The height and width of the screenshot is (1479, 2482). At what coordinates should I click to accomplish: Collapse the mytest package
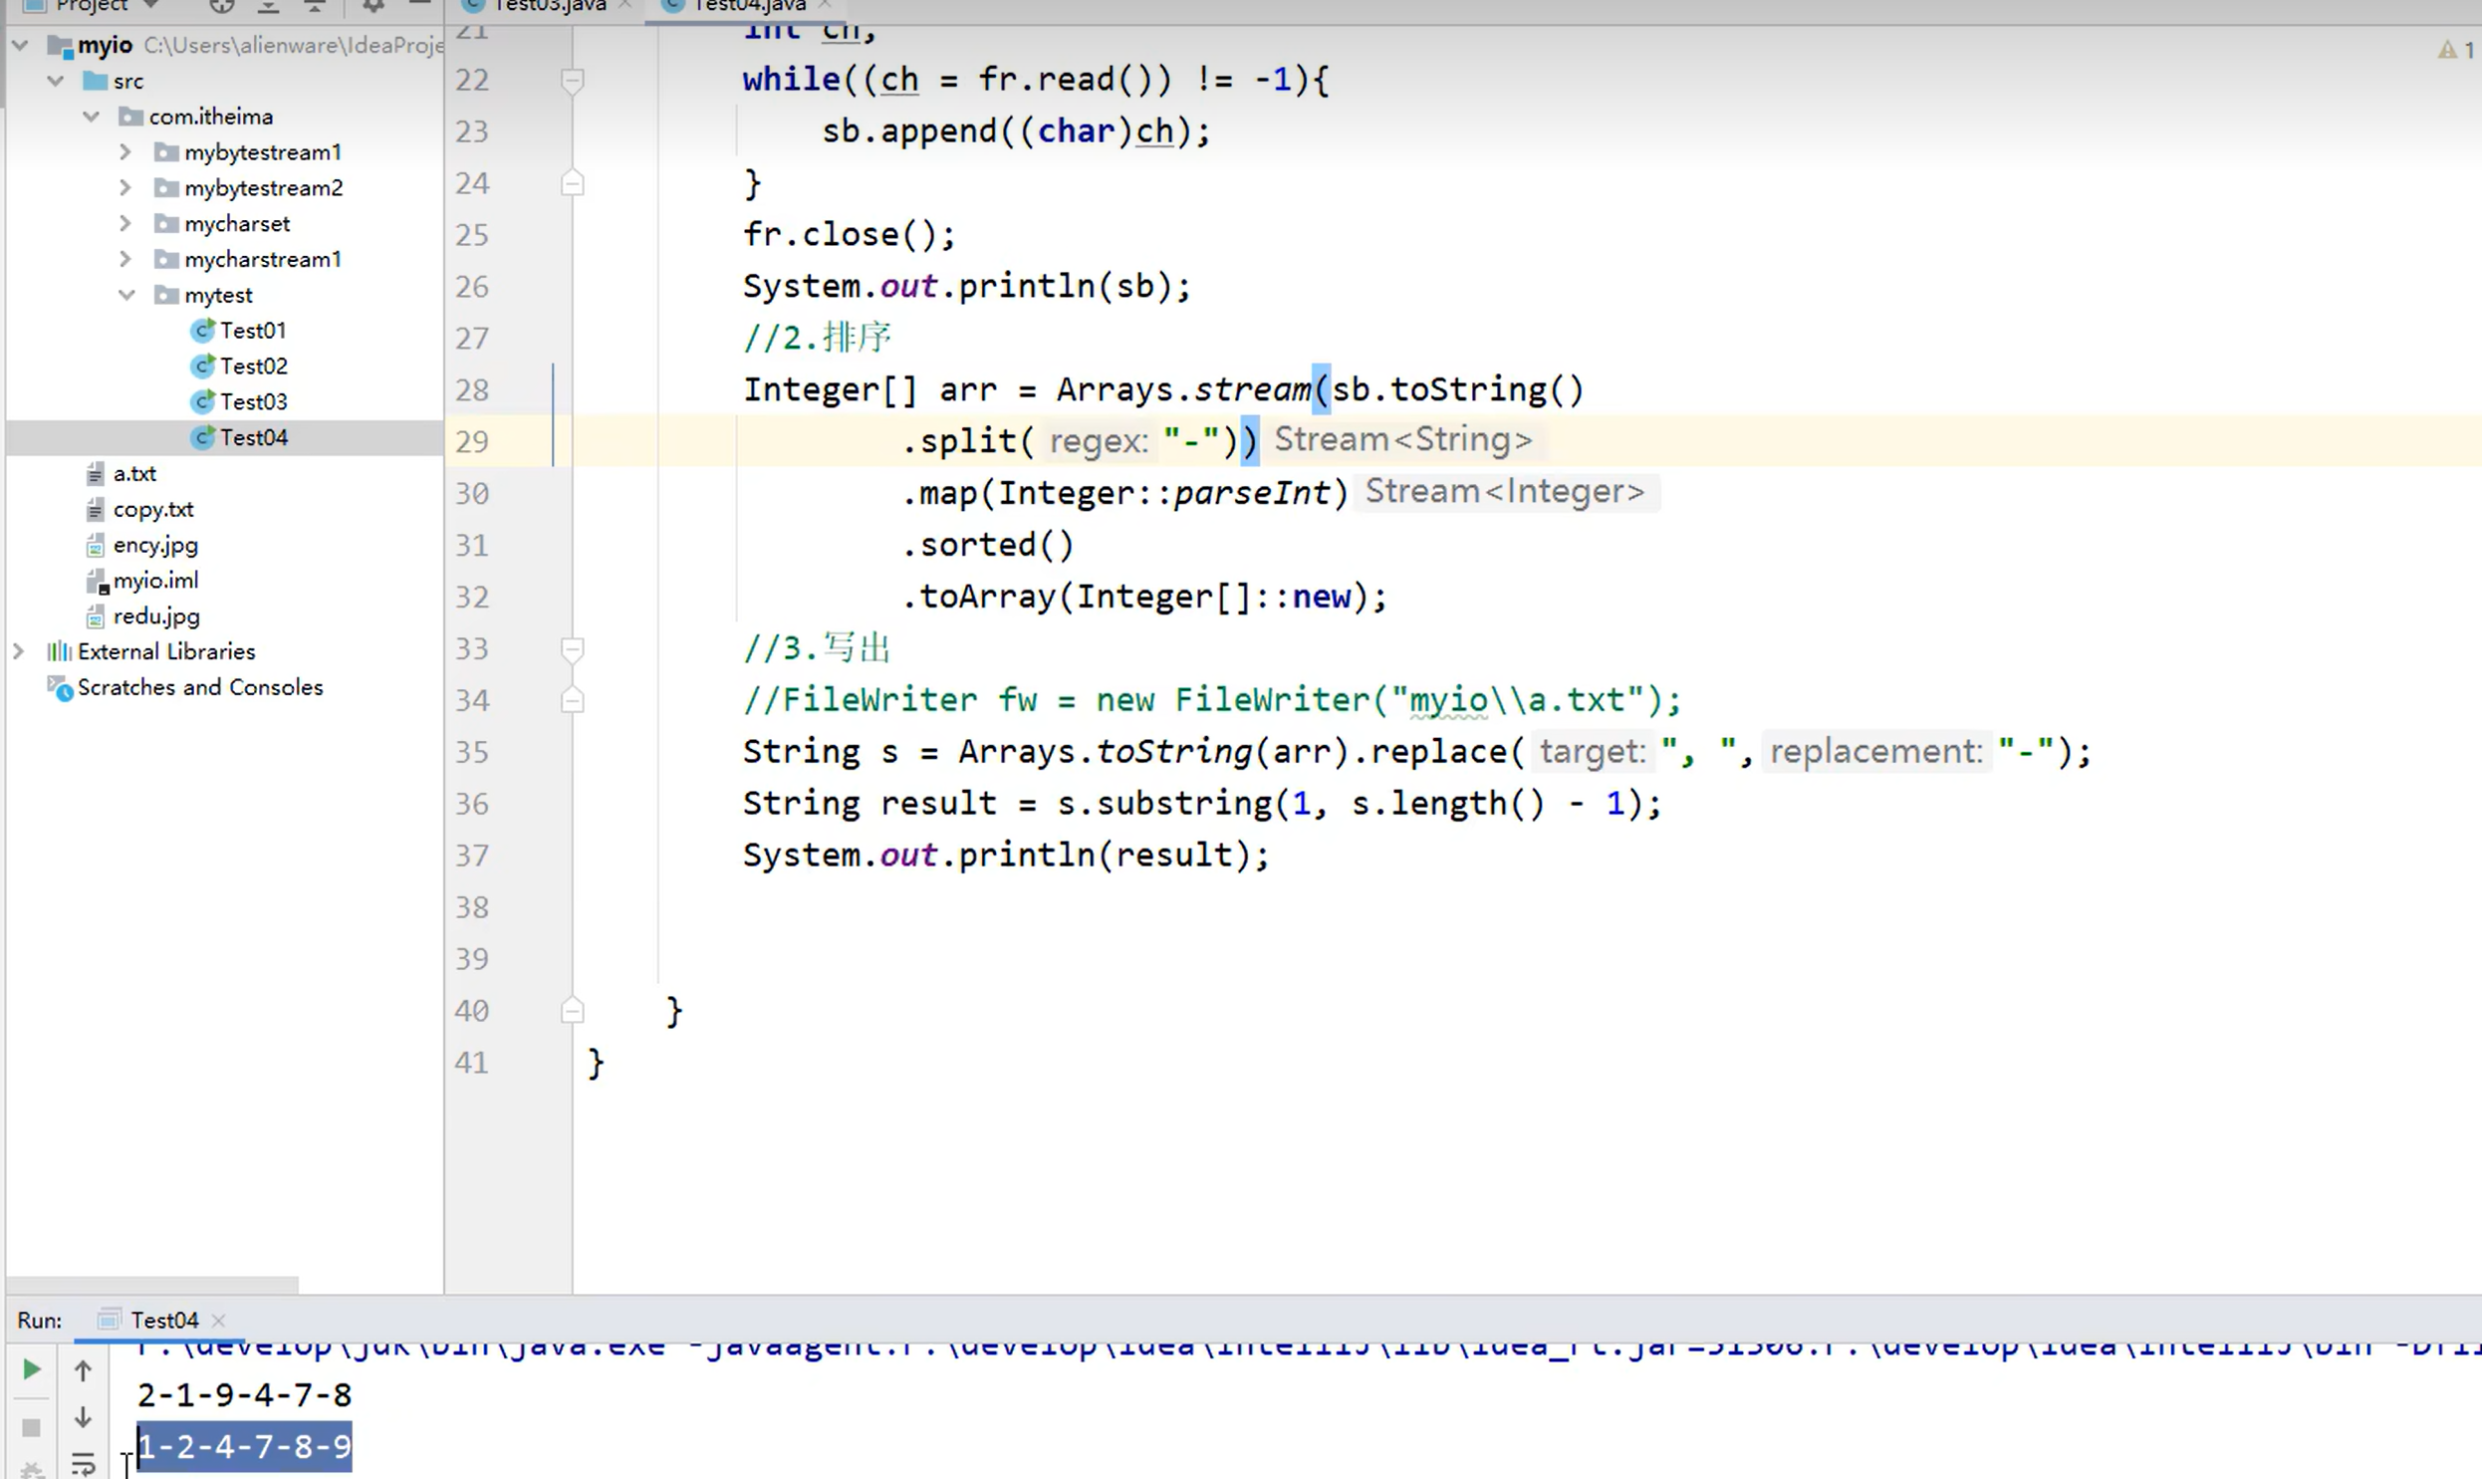tap(125, 295)
